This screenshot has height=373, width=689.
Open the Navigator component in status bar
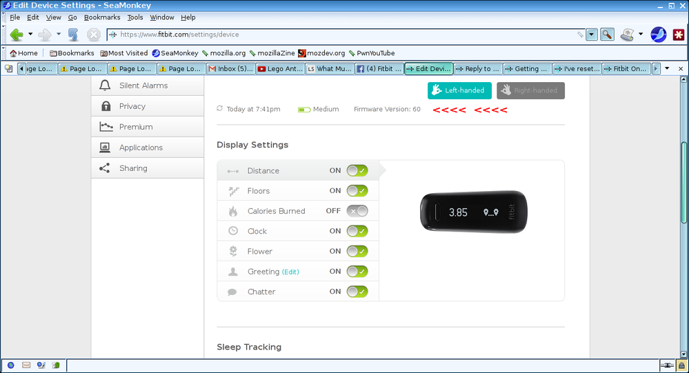click(11, 365)
